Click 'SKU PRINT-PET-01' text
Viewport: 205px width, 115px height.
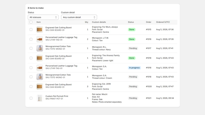(54, 99)
